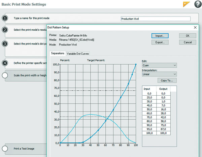Select the Output cell with value 16,0
202x157 pixels.
pos(164,109)
